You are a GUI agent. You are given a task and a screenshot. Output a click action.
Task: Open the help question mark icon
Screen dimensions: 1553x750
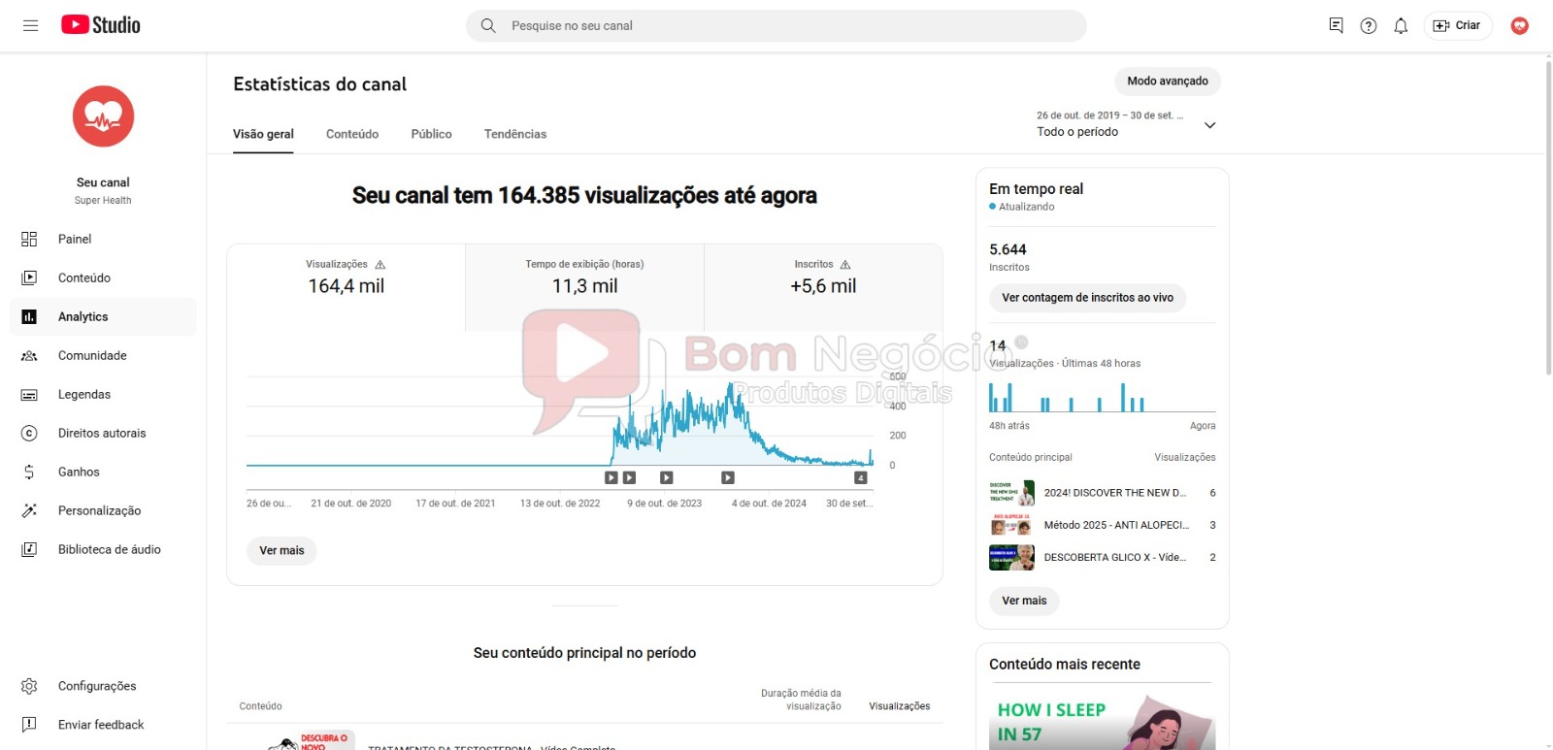click(1369, 26)
